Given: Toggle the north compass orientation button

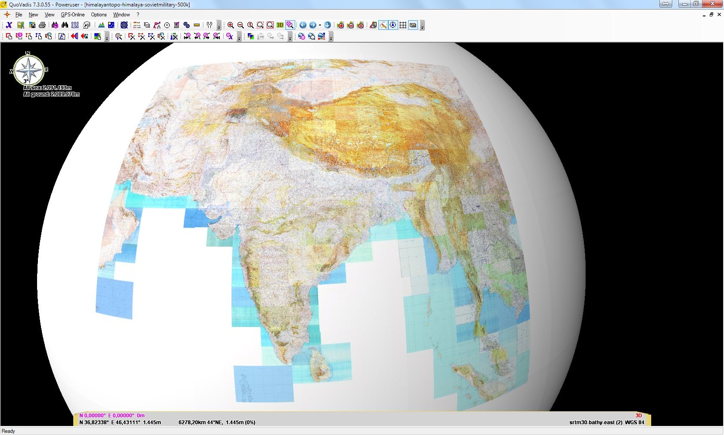Looking at the screenshot, I should [393, 25].
